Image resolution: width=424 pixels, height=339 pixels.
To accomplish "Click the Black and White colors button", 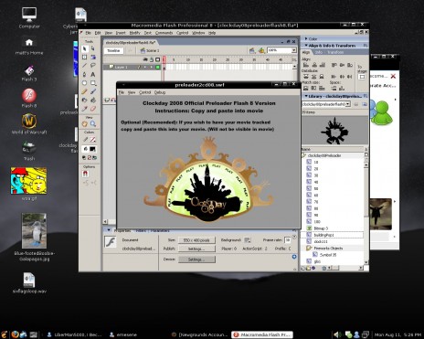I will pyautogui.click(x=84, y=157).
